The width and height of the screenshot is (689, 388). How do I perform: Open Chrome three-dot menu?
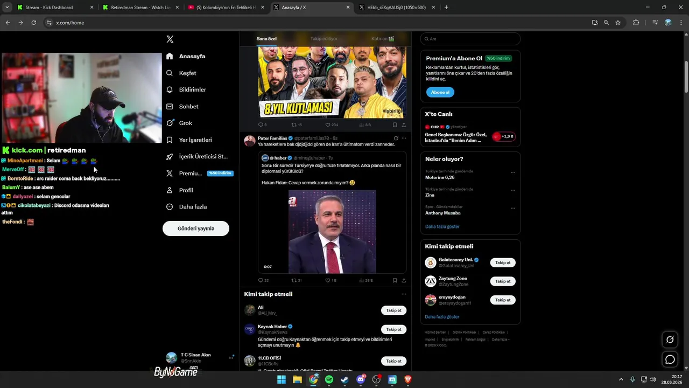[681, 23]
